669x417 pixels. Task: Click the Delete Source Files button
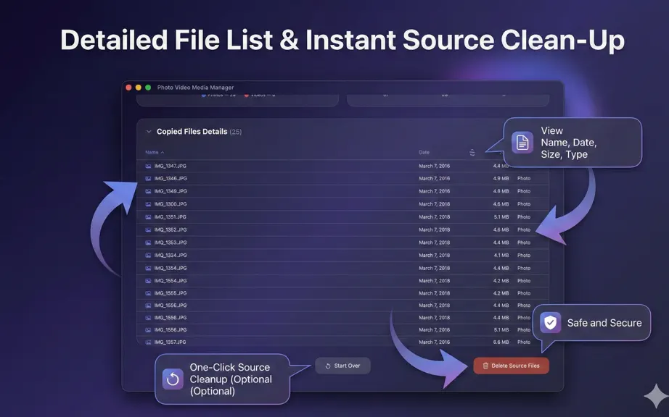[511, 366]
